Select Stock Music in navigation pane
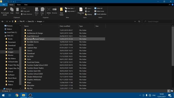Screen dimensions: 174x98 tap(12, 78)
